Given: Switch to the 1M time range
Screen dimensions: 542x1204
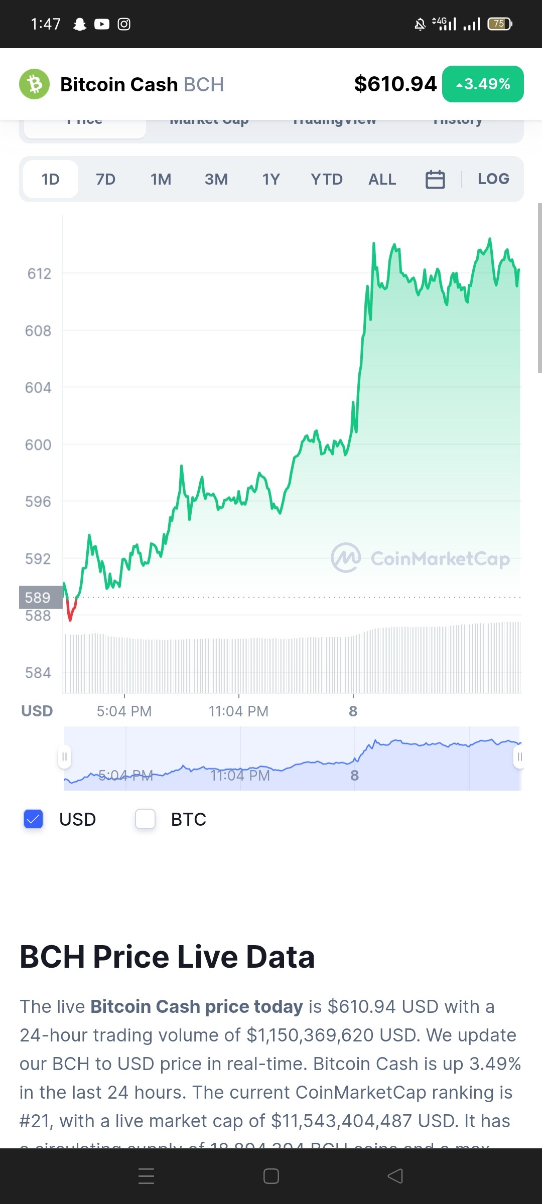Looking at the screenshot, I should tap(161, 179).
